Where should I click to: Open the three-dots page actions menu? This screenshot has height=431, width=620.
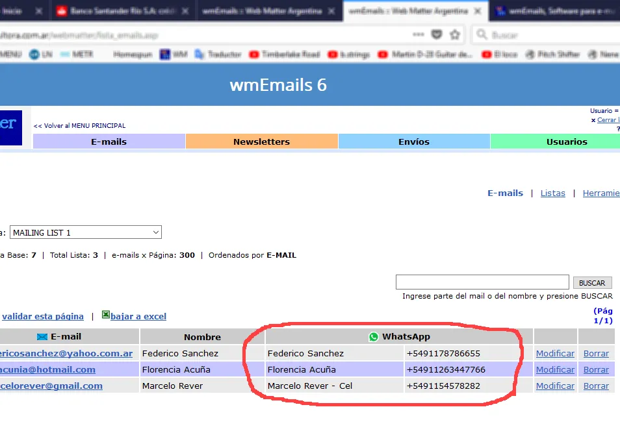pyautogui.click(x=419, y=34)
